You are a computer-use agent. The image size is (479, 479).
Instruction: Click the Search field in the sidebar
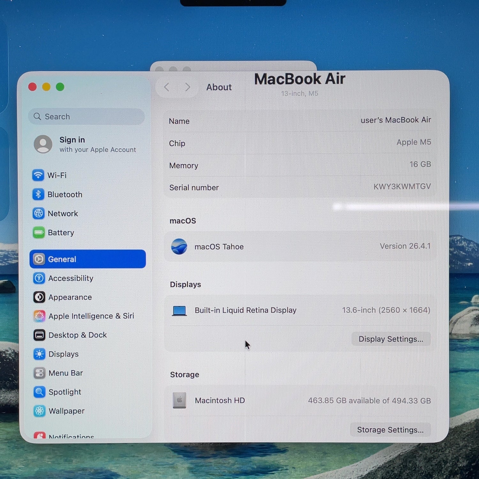87,117
